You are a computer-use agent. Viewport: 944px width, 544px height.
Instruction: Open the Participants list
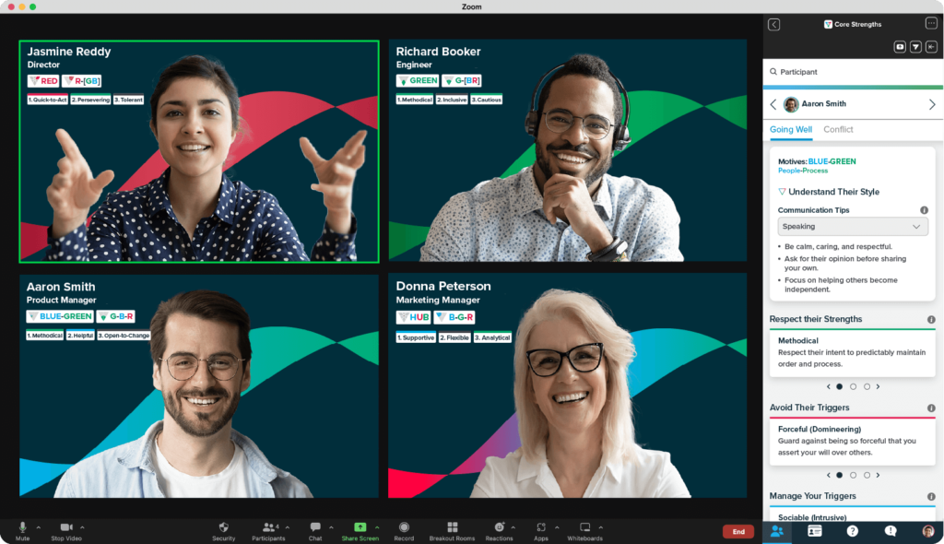[x=268, y=531]
